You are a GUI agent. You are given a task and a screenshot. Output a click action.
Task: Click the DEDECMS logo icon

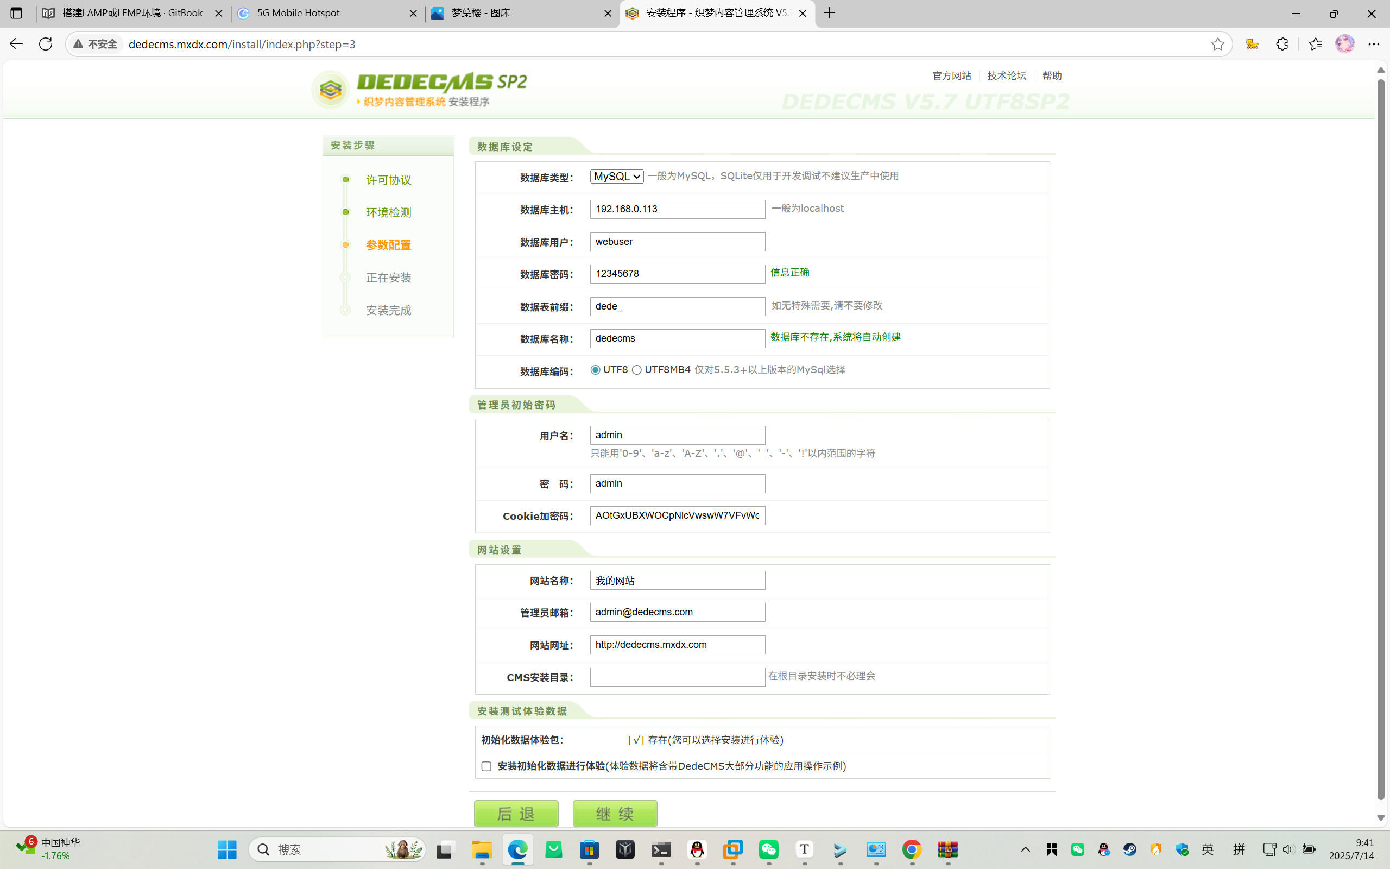(330, 90)
